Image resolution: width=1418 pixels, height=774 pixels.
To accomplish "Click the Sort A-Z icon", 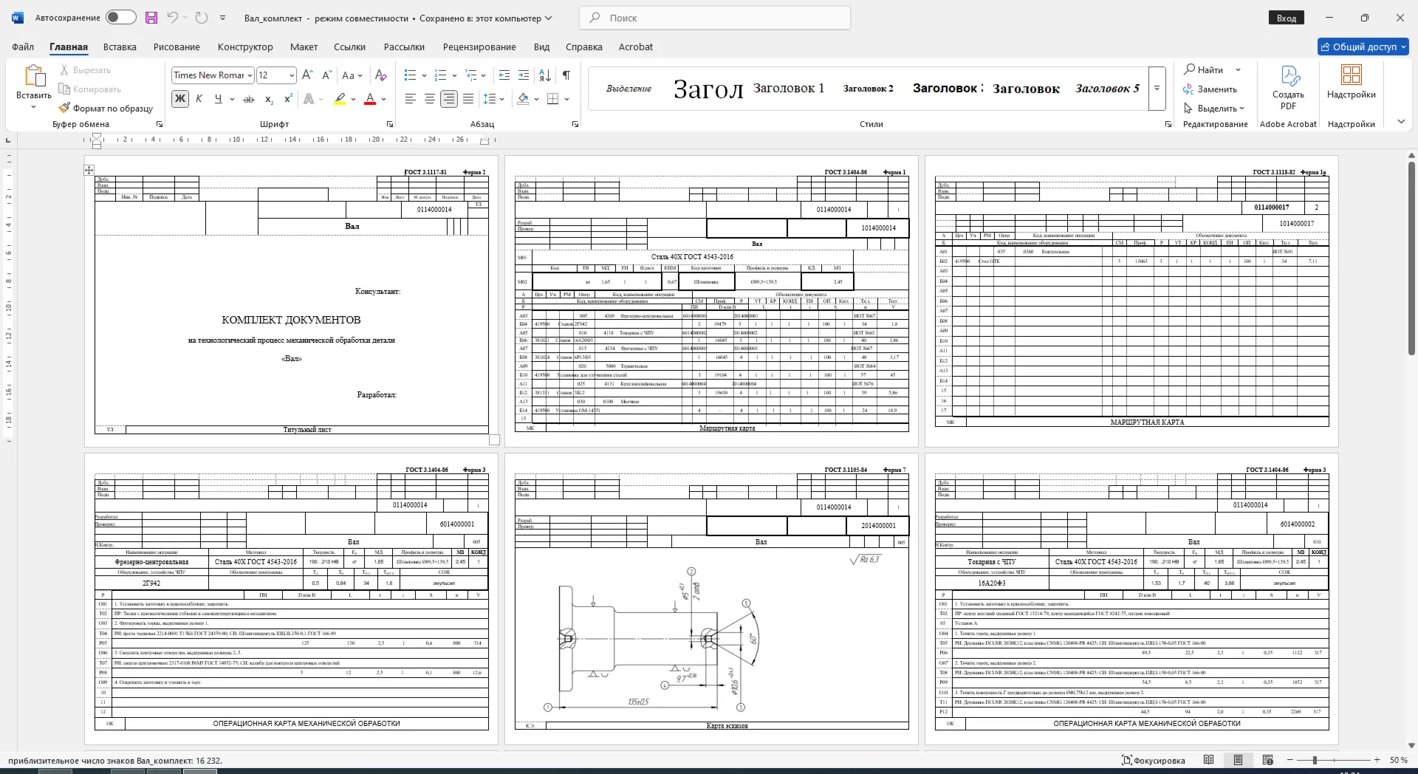I will pyautogui.click(x=544, y=75).
